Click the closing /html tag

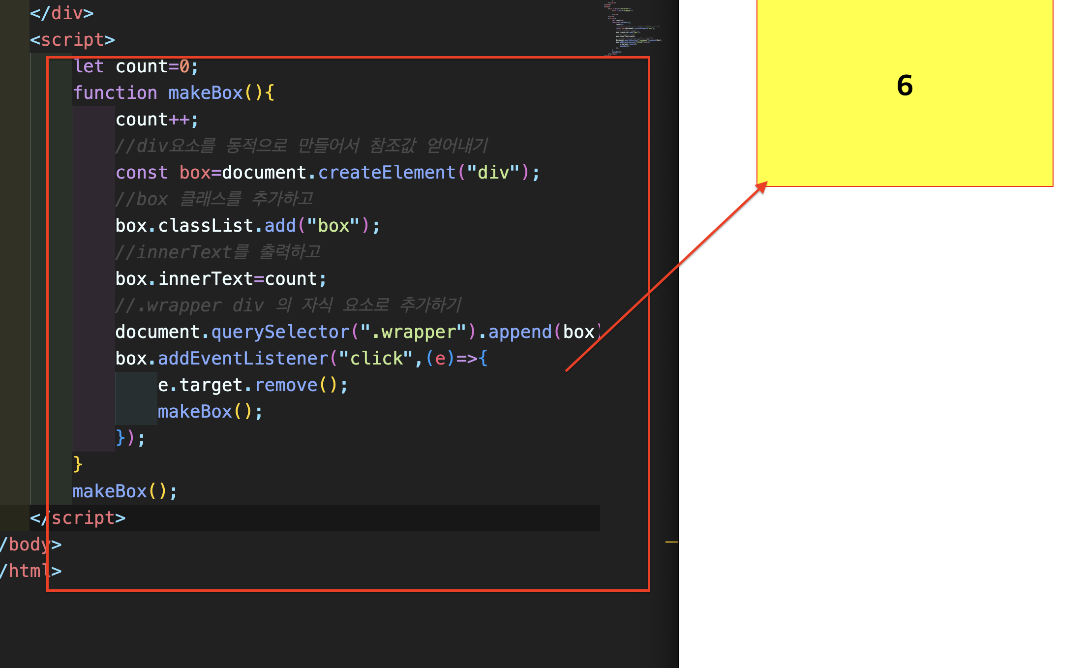point(30,571)
